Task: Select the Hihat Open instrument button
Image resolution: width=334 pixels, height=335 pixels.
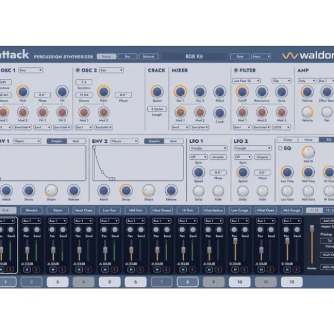Action: pyautogui.click(x=266, y=210)
